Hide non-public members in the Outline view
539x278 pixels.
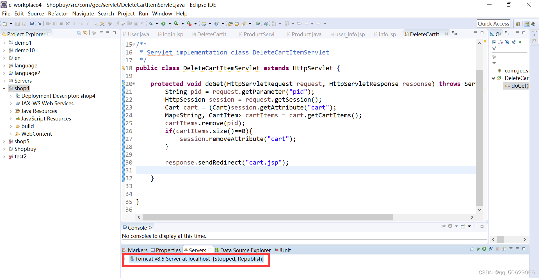click(520, 42)
